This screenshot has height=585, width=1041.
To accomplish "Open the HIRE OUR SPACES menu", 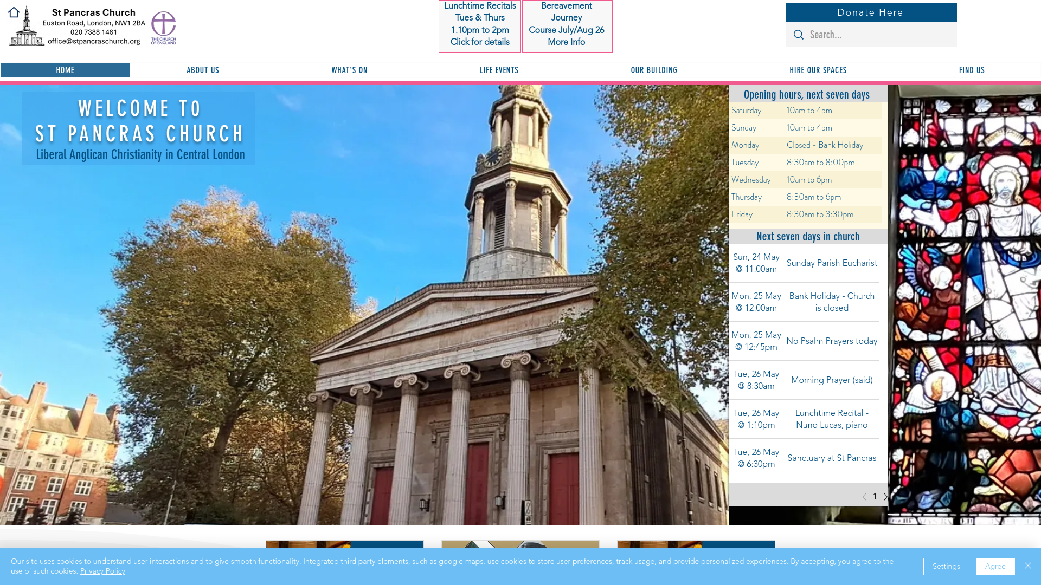I will [818, 70].
